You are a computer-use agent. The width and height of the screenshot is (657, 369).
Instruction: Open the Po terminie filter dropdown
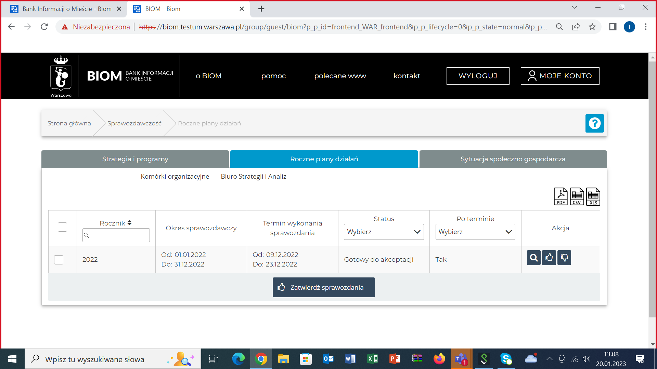coord(475,232)
